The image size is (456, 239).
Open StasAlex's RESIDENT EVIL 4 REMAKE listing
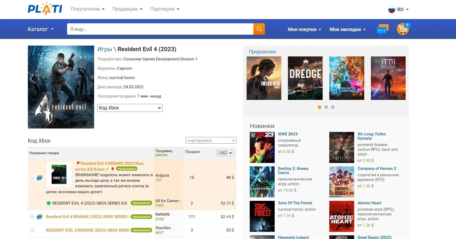pyautogui.click(x=87, y=230)
